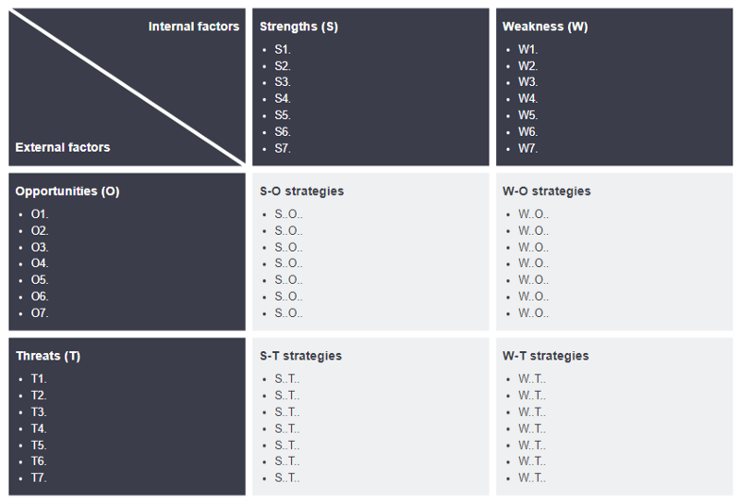Select the "Weakness (W)" heading
This screenshot has width=739, height=501.
tap(545, 27)
